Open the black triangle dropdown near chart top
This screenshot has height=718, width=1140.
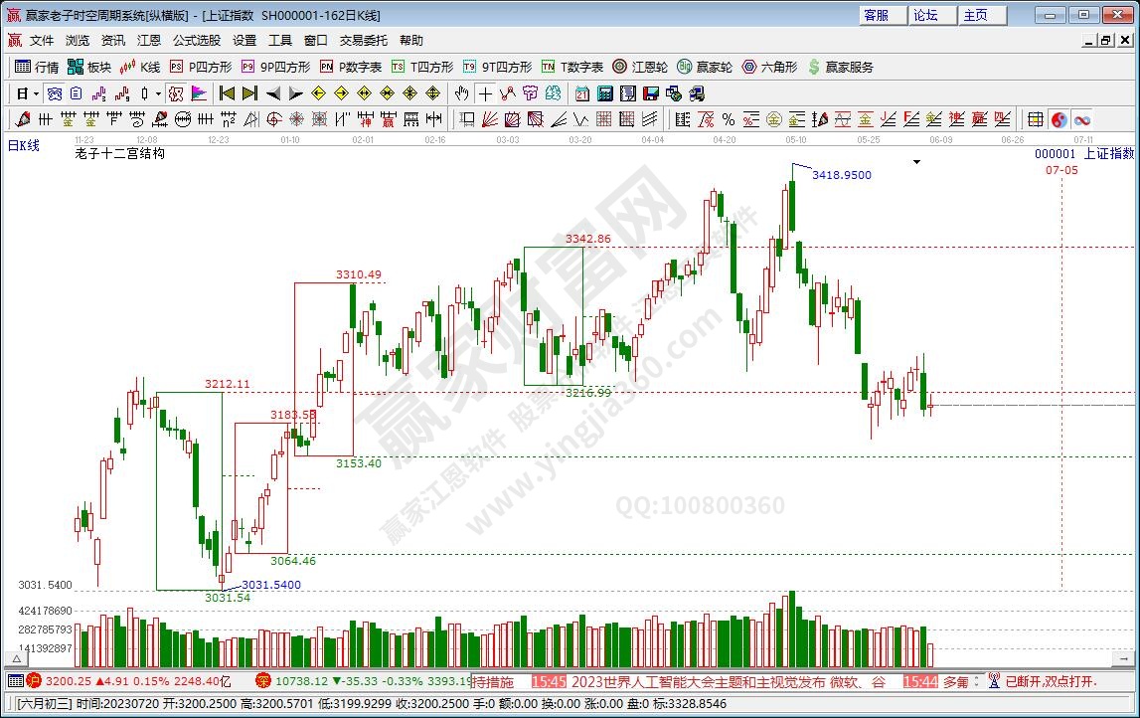coord(915,161)
